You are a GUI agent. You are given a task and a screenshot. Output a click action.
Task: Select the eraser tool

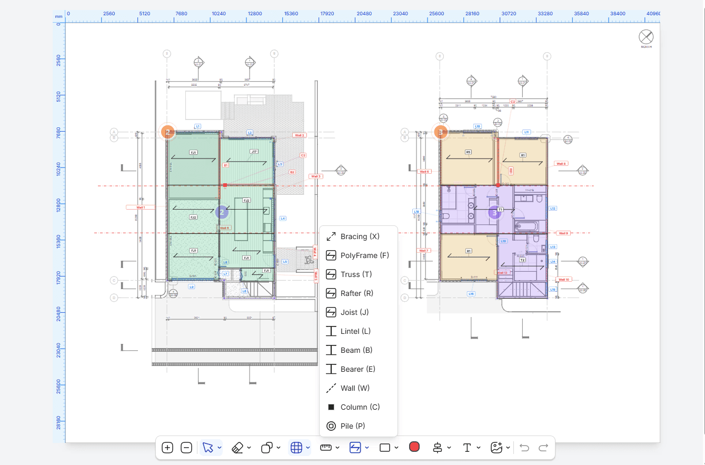point(237,448)
